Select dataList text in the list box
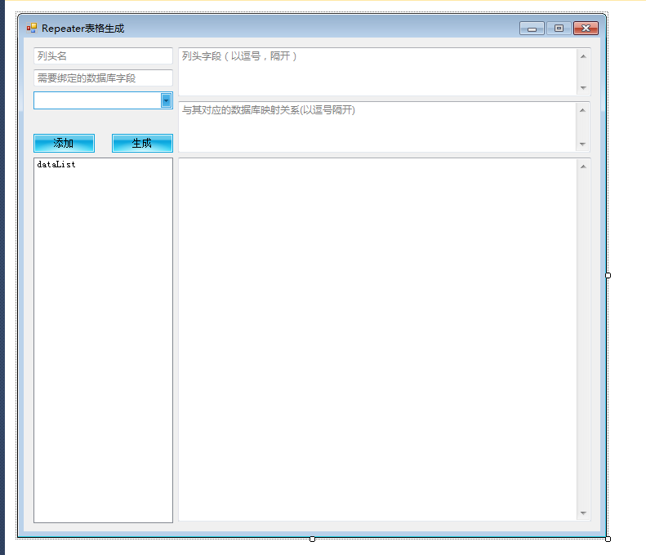 [x=56, y=164]
